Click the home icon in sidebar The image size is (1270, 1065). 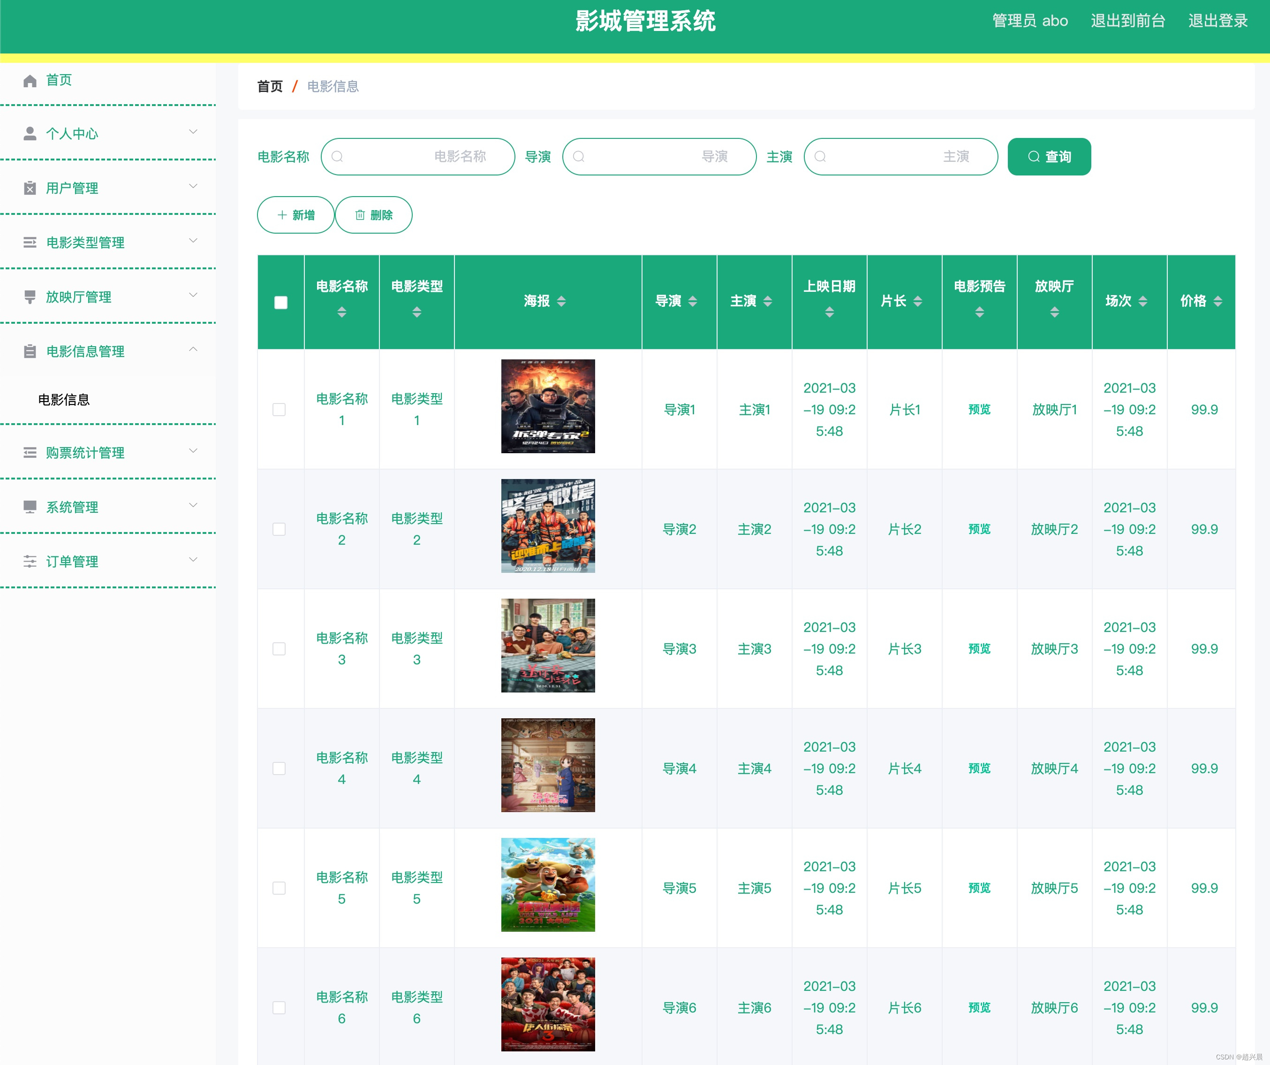pyautogui.click(x=30, y=81)
